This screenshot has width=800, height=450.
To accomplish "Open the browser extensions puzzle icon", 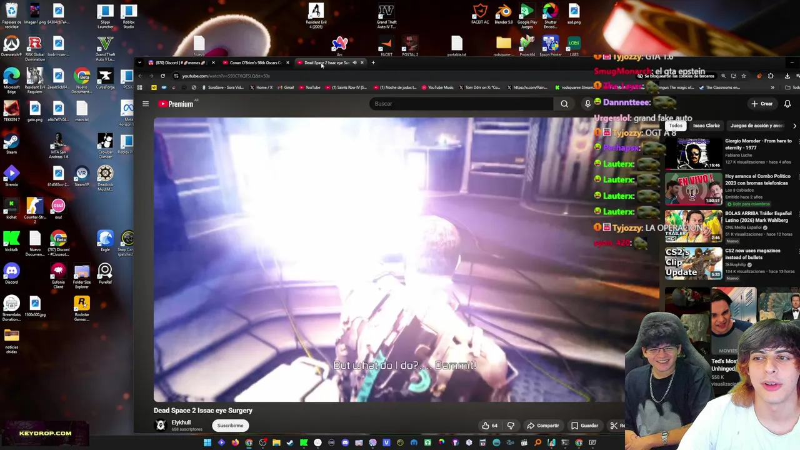I will [x=771, y=76].
